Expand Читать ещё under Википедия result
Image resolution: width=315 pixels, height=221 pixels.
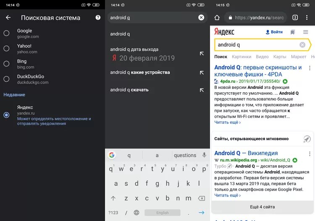coord(227,195)
